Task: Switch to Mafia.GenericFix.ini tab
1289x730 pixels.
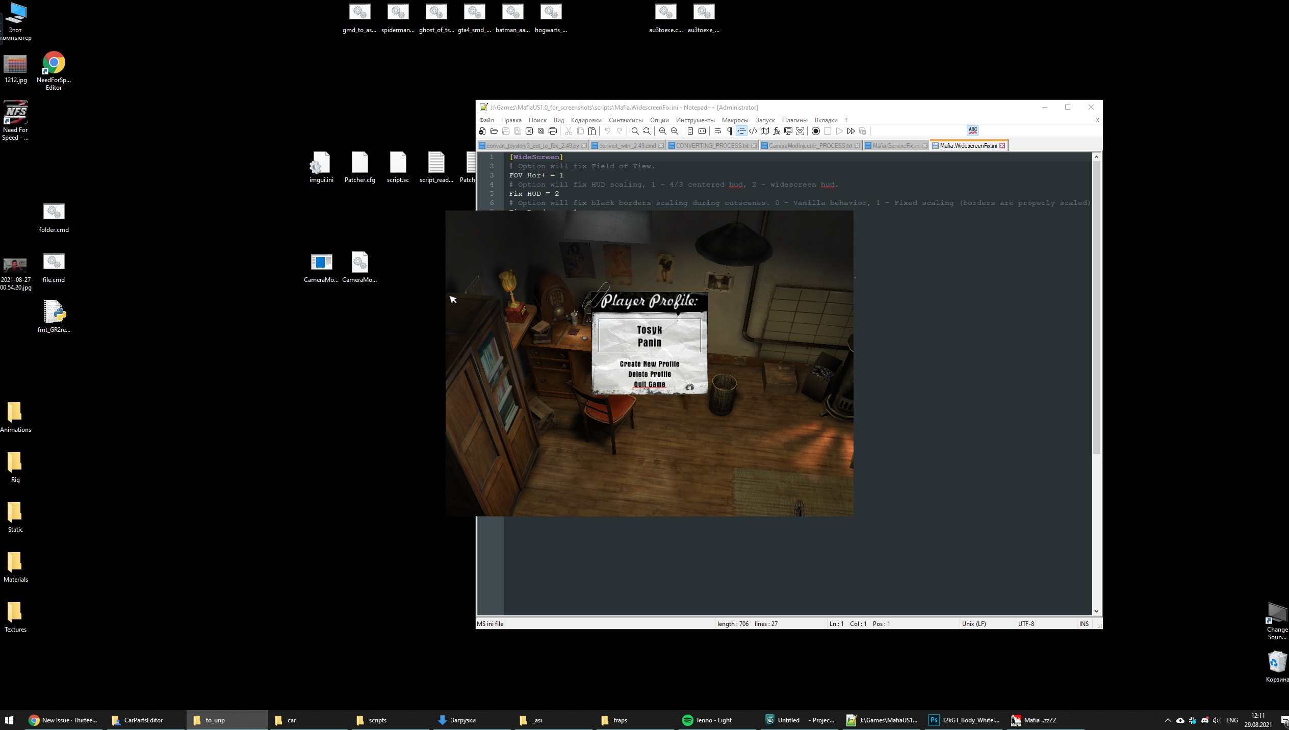Action: [895, 146]
